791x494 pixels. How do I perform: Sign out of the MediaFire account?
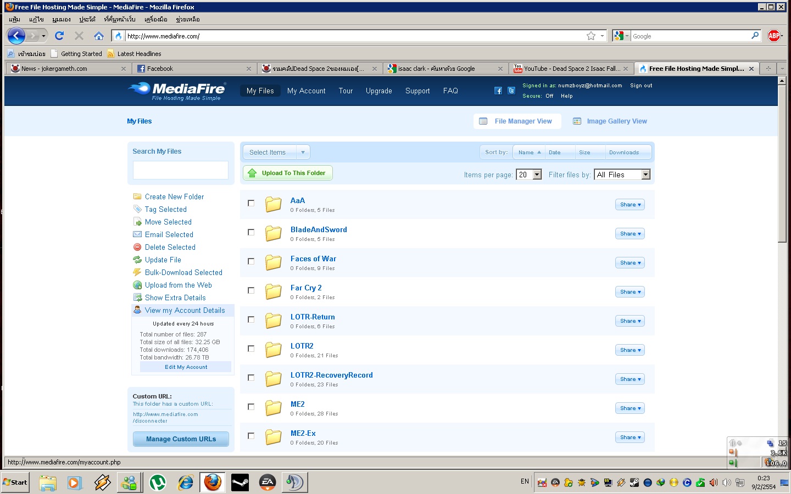tap(641, 86)
